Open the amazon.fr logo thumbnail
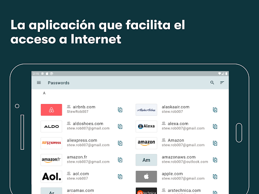This screenshot has width=259, height=194. tap(52, 160)
